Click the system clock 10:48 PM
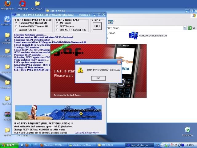This screenshot has height=148, width=197. pyautogui.click(x=190, y=145)
